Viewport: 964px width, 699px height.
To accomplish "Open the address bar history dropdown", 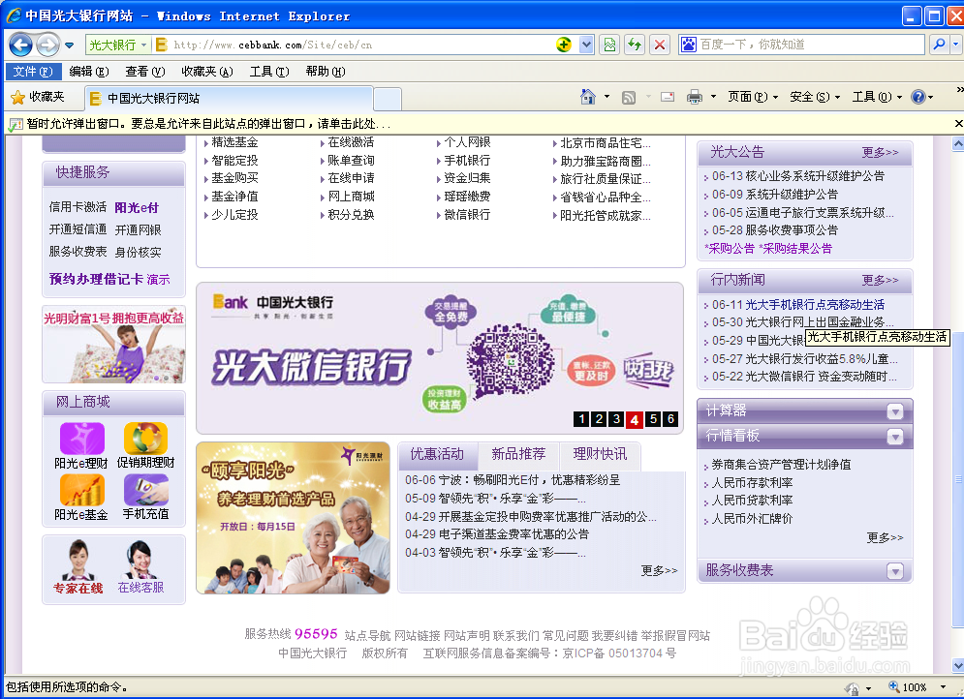I will tap(585, 45).
